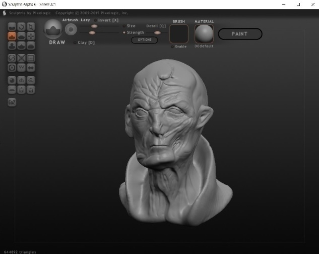Select the Inflate brush tool

pyautogui.click(x=12, y=46)
